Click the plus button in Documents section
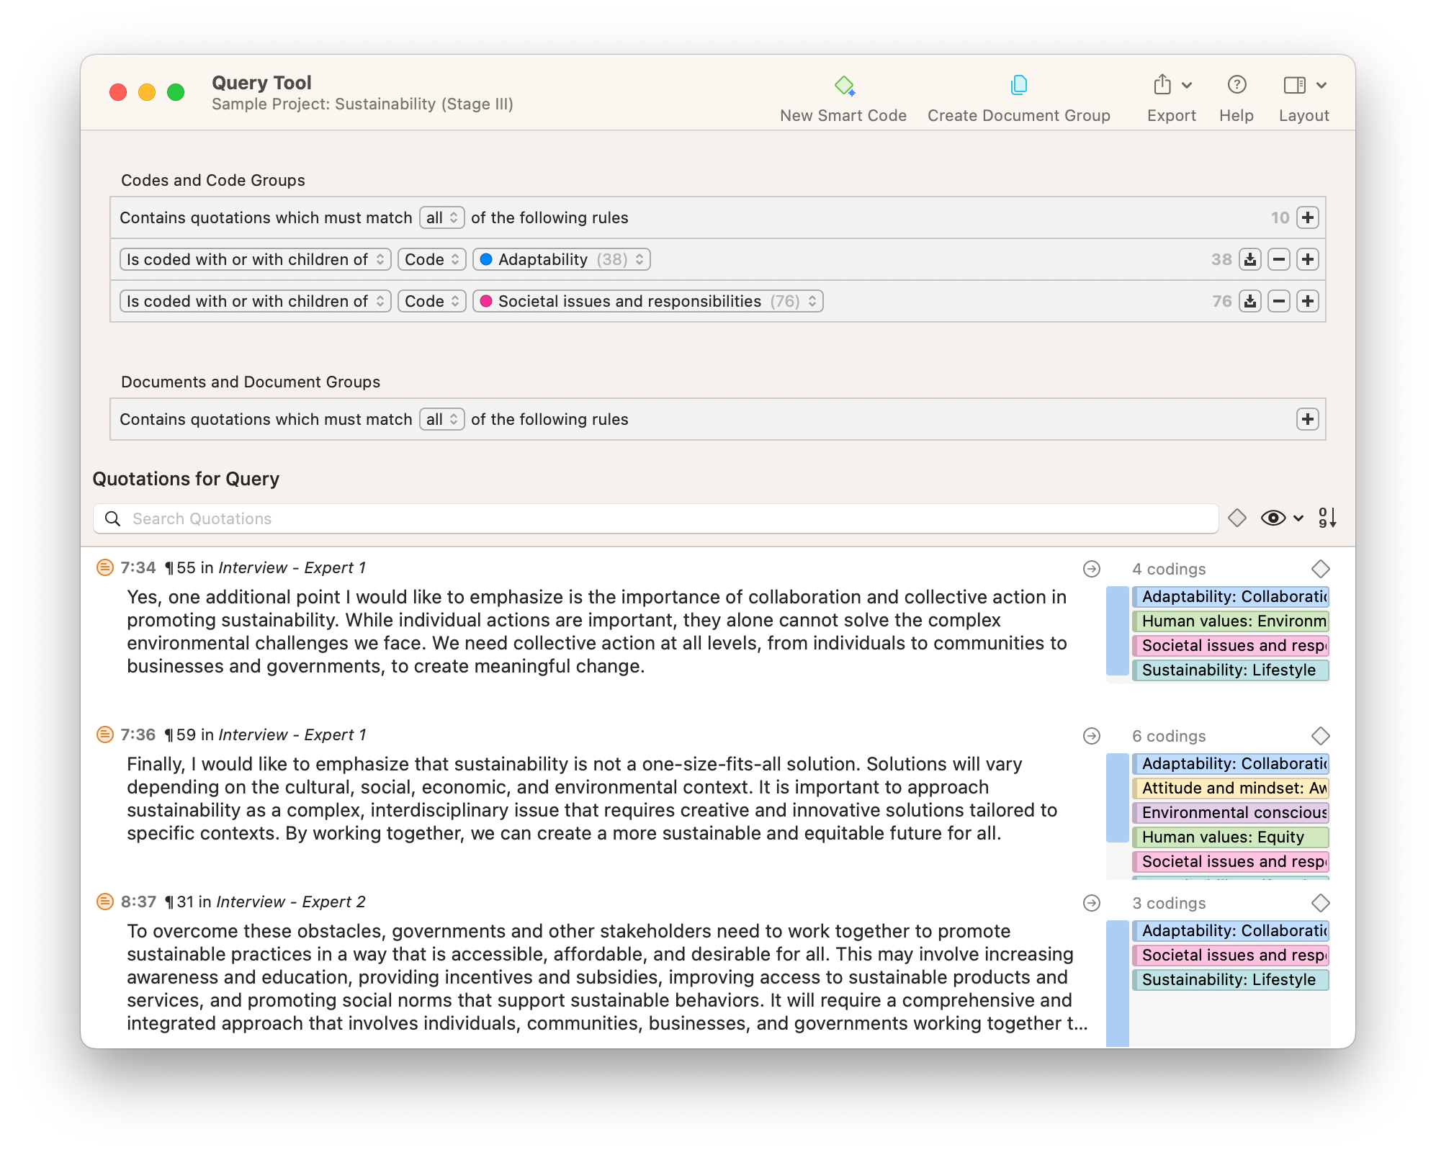This screenshot has height=1155, width=1436. 1308,418
